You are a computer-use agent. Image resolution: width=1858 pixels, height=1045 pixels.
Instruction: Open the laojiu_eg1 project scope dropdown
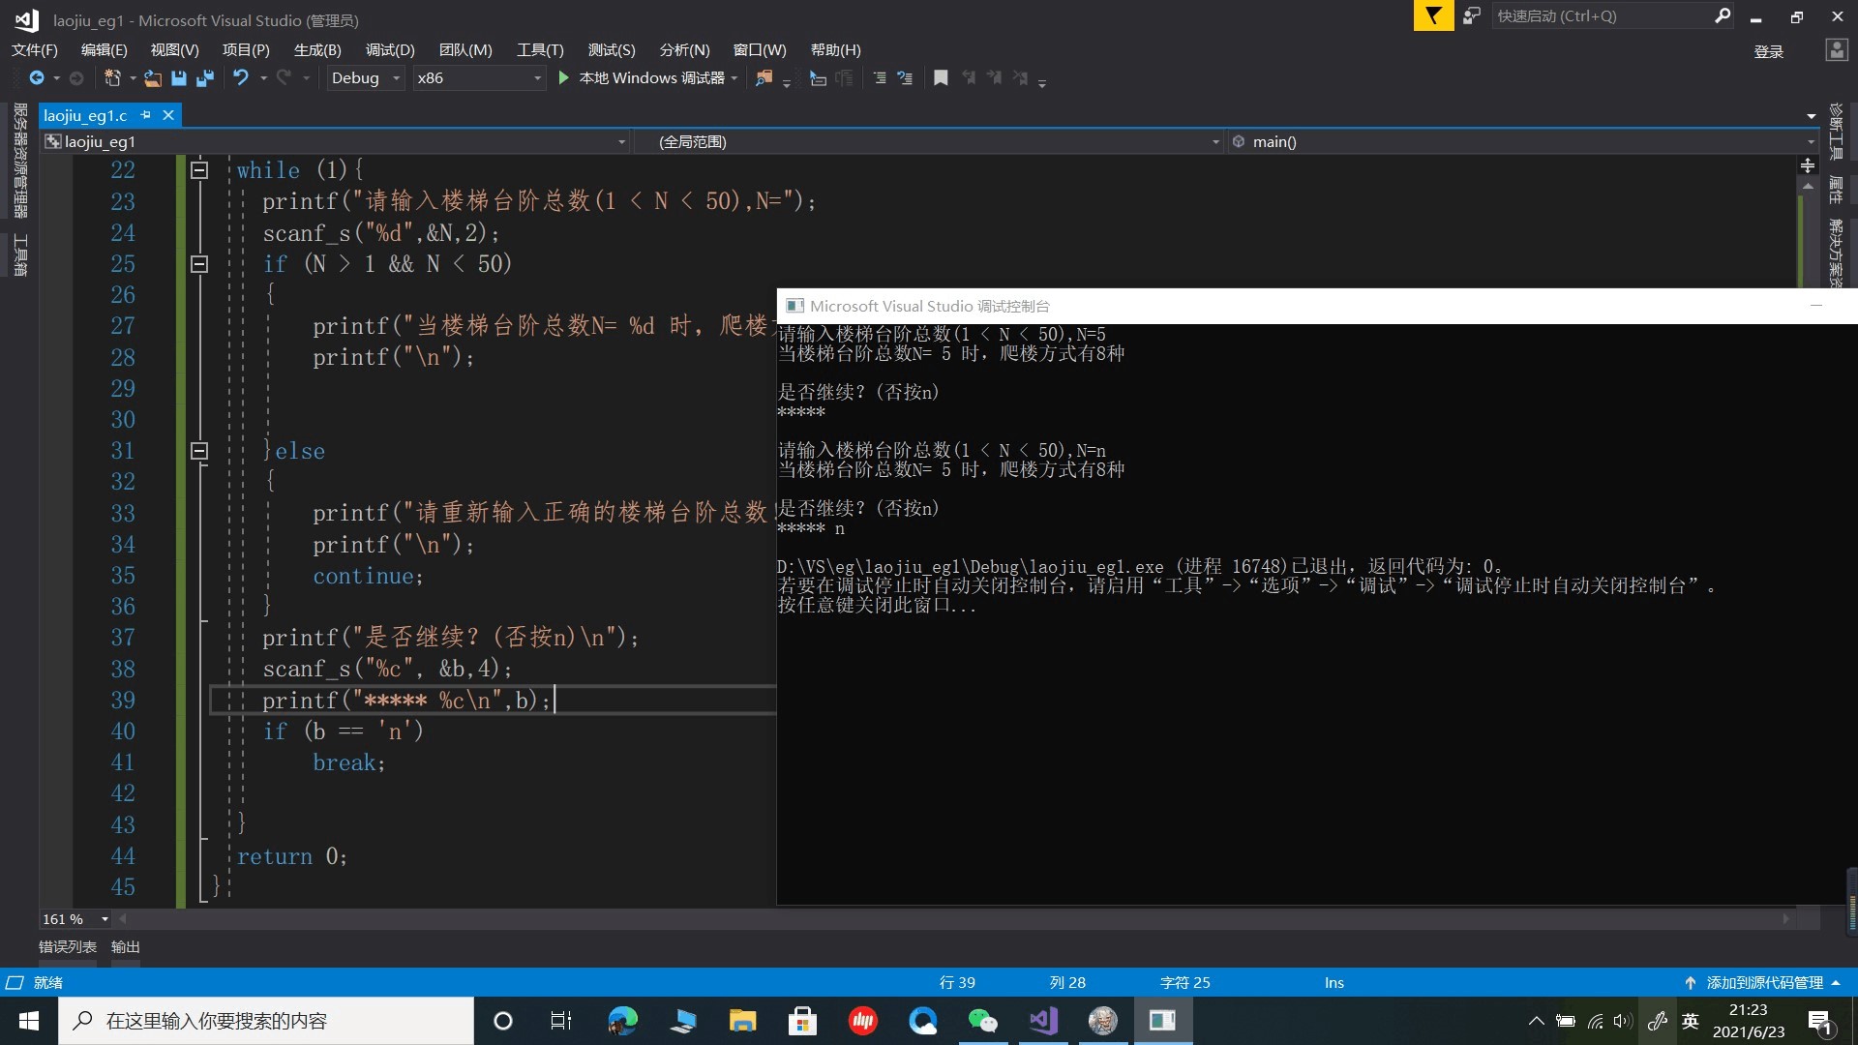click(335, 142)
